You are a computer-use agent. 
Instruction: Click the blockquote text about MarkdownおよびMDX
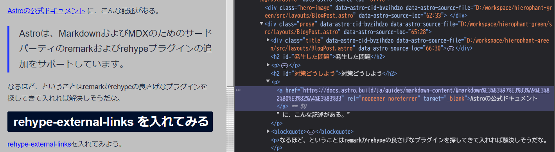(115, 49)
